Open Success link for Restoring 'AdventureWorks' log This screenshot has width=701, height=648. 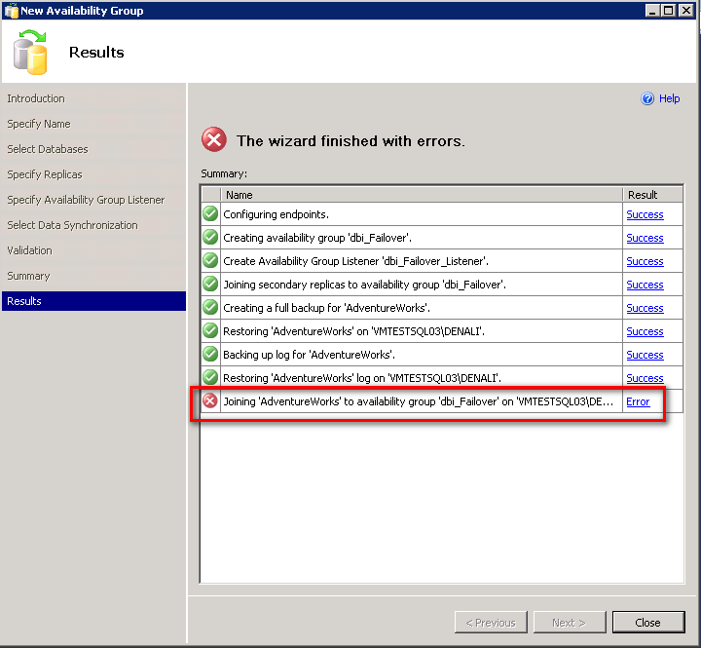tap(645, 378)
